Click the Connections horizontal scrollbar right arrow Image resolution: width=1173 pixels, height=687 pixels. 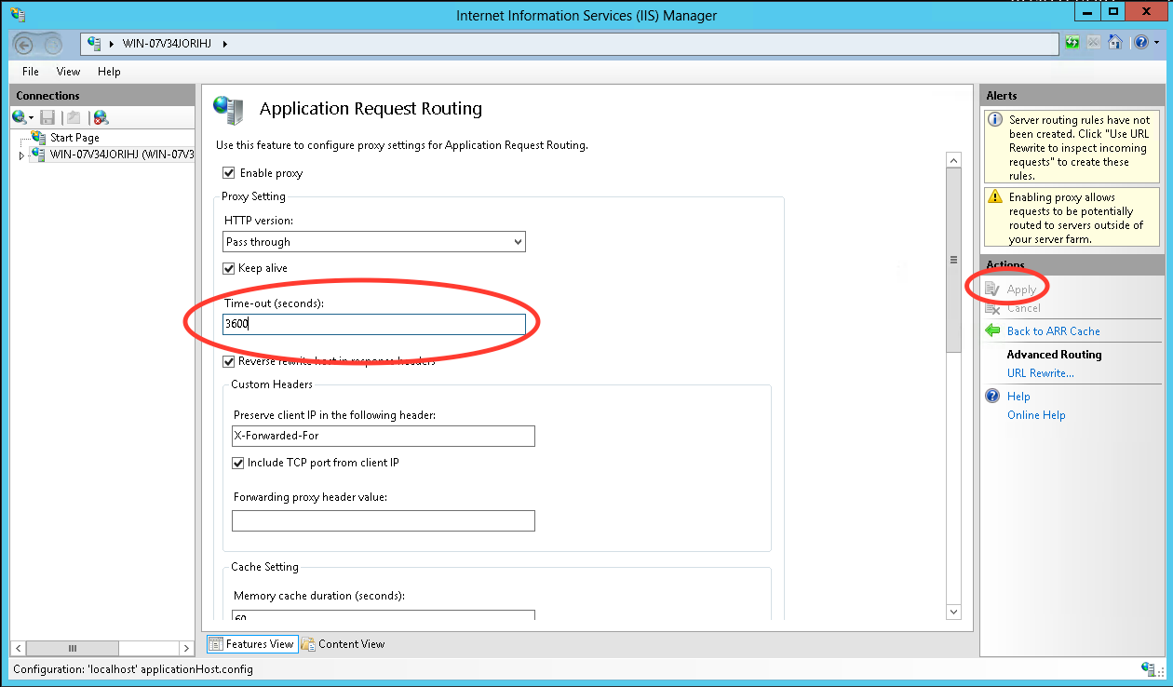[x=184, y=648]
